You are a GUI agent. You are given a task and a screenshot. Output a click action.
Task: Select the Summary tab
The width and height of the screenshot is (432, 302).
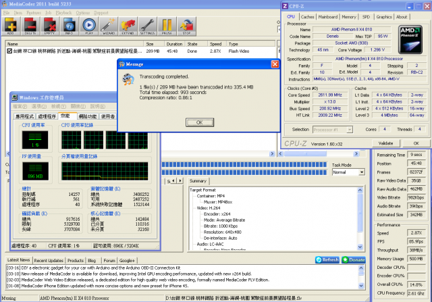[x=198, y=181]
